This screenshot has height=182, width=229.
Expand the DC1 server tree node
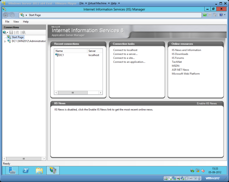tap(5, 41)
